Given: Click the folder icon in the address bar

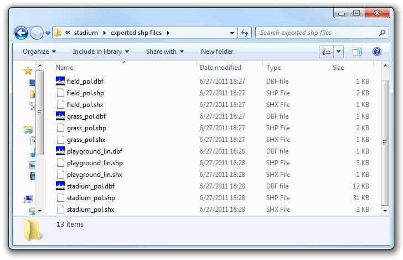Looking at the screenshot, I should click(x=58, y=33).
